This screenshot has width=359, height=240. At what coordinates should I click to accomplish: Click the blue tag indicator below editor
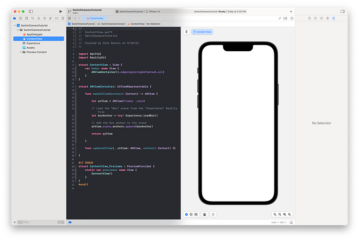click(x=70, y=222)
